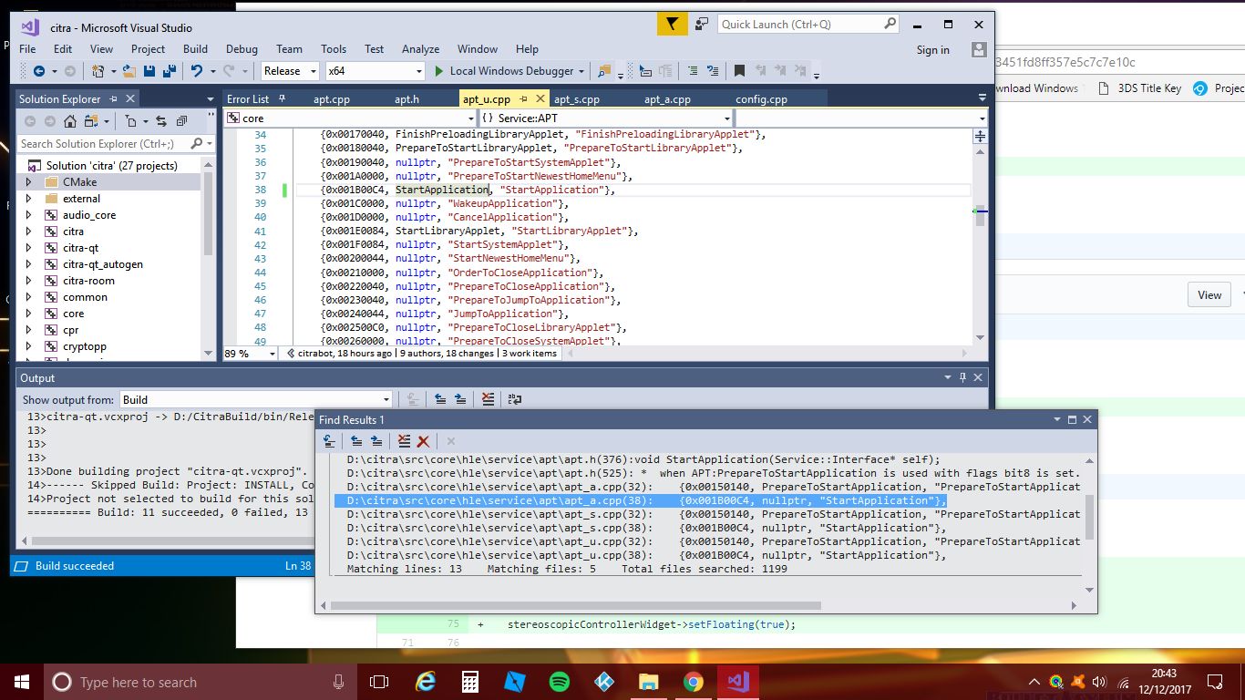Click Solution Explorer vertical scrollbar
The height and width of the screenshot is (700, 1245).
(208, 216)
